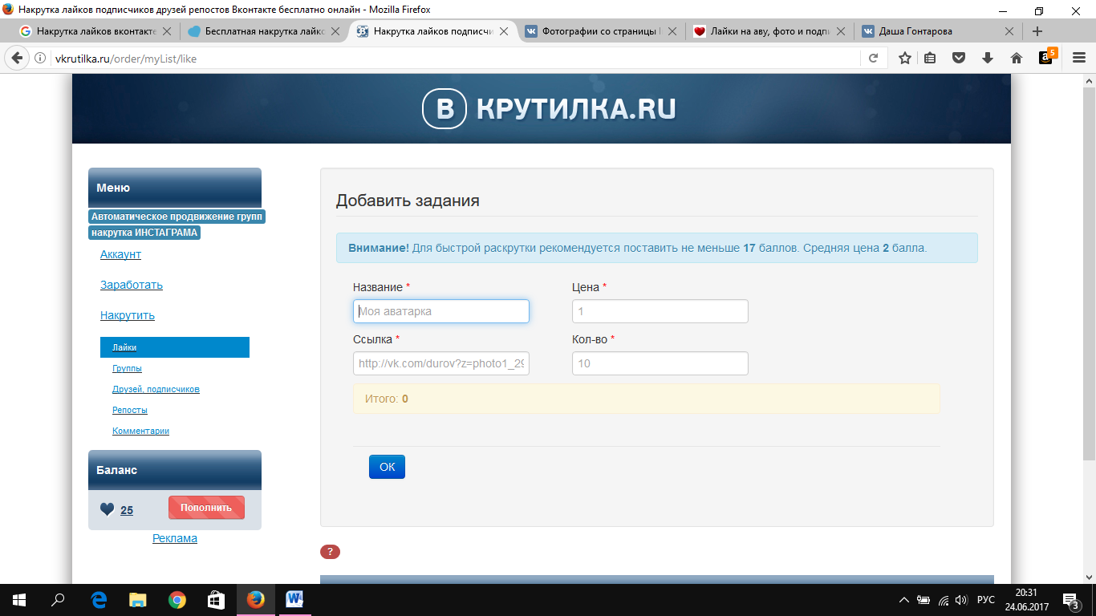Show downloads with the down arrow icon
Image resolution: width=1096 pixels, height=616 pixels.
(x=988, y=58)
